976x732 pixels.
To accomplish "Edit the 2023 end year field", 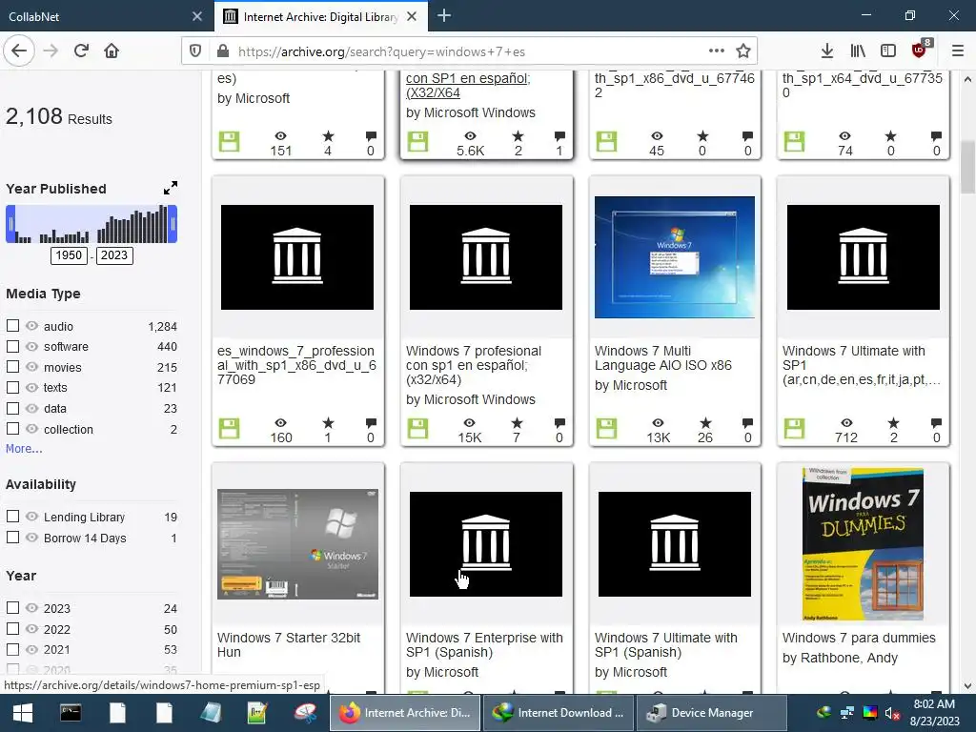I will click(x=114, y=255).
